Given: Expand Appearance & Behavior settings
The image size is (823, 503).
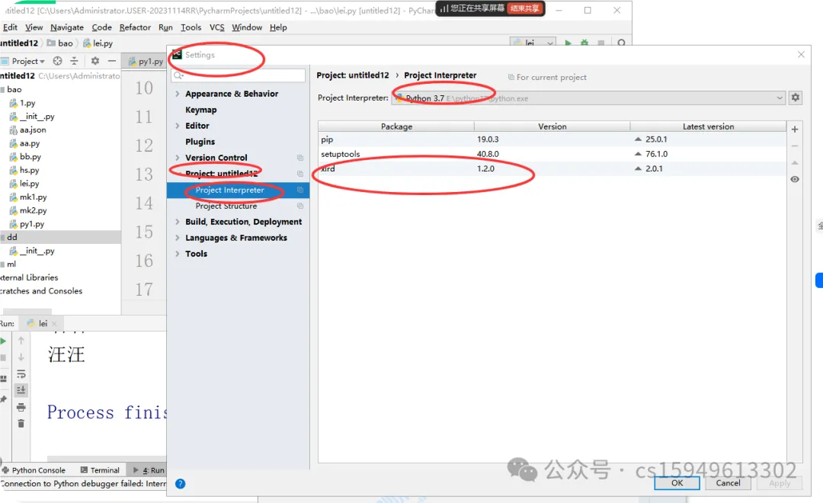Looking at the screenshot, I should [x=178, y=94].
